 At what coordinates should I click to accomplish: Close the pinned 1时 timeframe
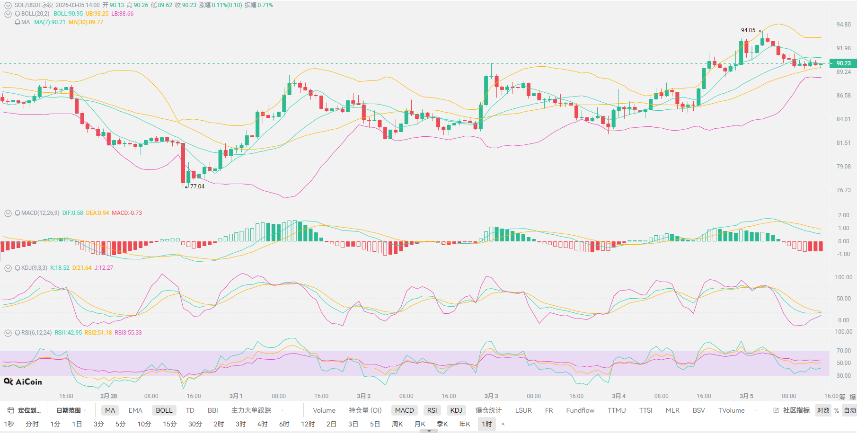pyautogui.click(x=503, y=424)
